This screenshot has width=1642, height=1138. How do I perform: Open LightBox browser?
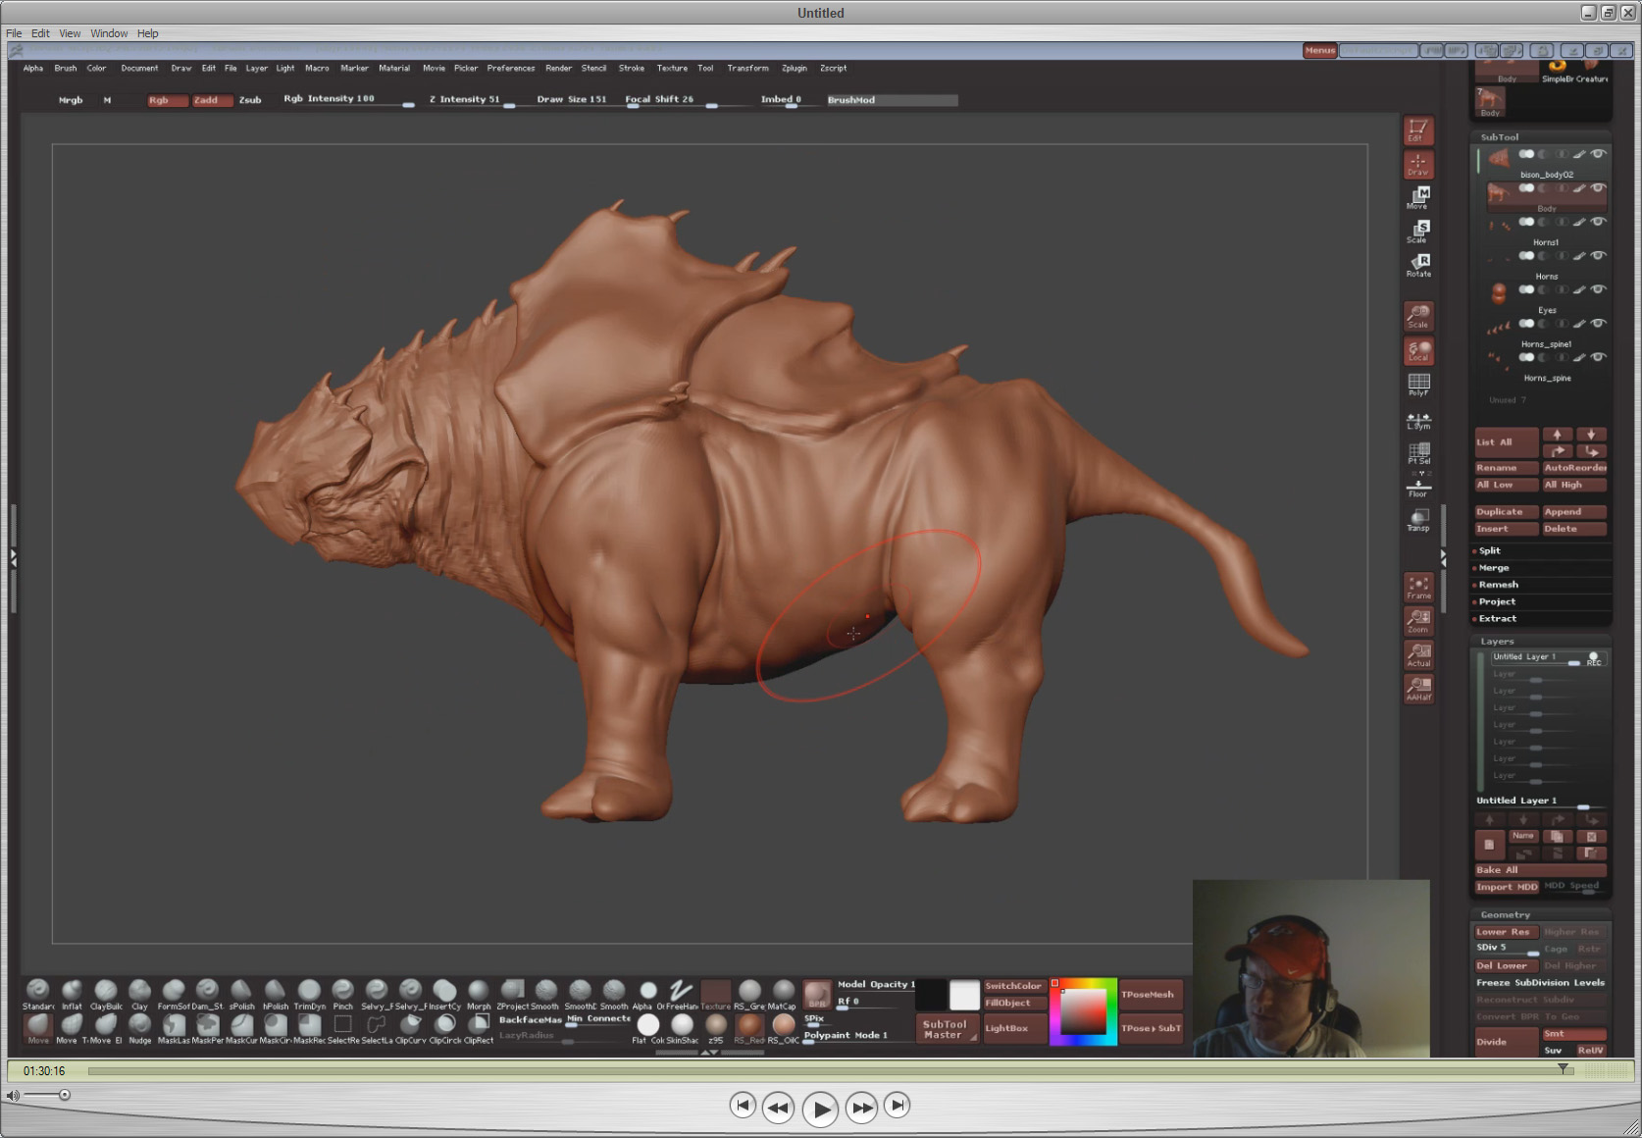(1014, 1028)
